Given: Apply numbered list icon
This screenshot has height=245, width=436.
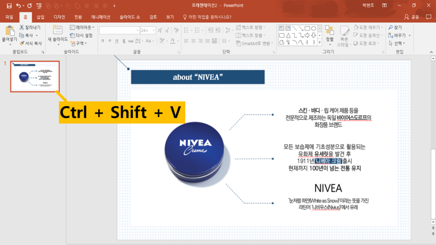Looking at the screenshot, I should click(197, 30).
